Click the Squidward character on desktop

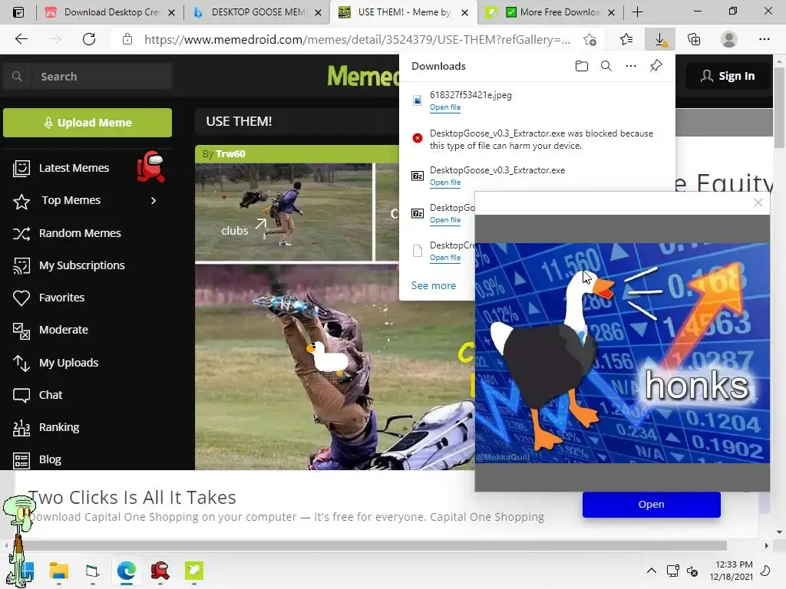tap(18, 540)
